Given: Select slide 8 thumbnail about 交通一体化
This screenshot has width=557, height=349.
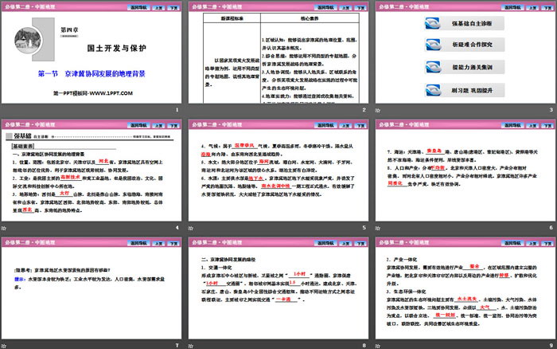Looking at the screenshot, I should coord(278,288).
